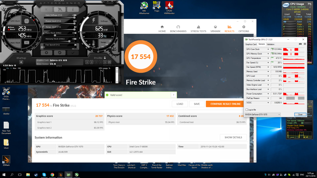317x178 pixels.
Task: Open Steam from taskbar
Action: click(x=36, y=175)
